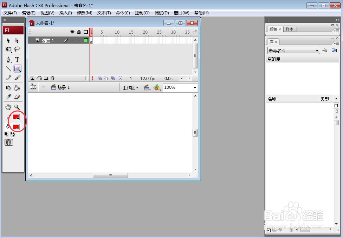Select the black arrow Selection tool

[x=8, y=40]
